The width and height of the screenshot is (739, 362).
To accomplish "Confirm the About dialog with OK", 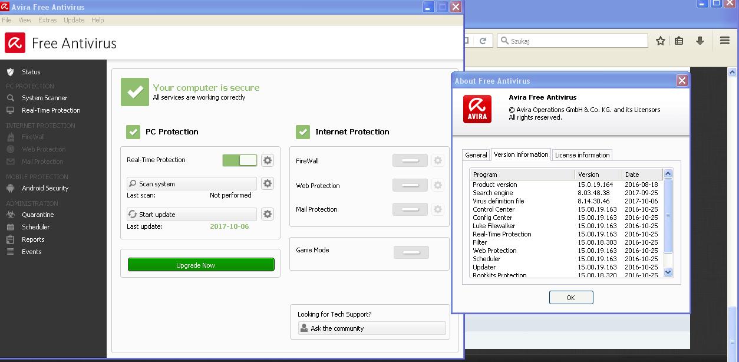I will coord(571,298).
